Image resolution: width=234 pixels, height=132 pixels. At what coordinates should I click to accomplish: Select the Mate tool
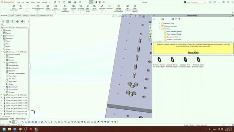point(20,7)
